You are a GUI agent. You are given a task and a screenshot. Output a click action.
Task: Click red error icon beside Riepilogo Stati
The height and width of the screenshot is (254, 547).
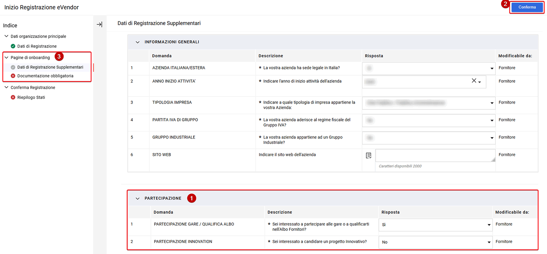pyautogui.click(x=13, y=98)
